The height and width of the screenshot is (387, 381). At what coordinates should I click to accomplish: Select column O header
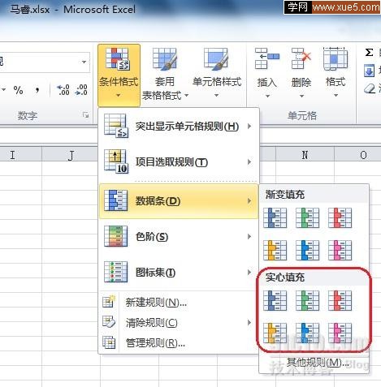(x=358, y=155)
